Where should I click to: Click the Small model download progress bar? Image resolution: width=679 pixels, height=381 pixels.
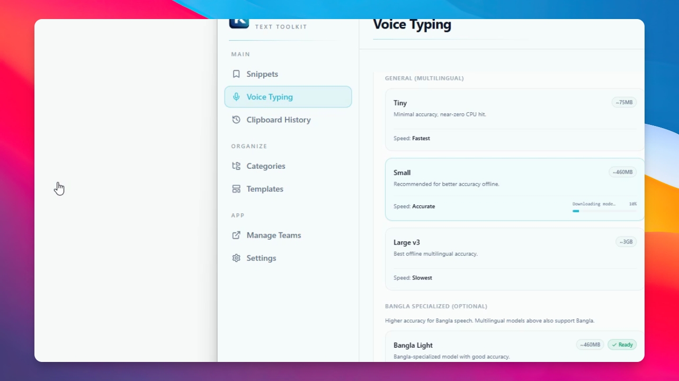604,211
